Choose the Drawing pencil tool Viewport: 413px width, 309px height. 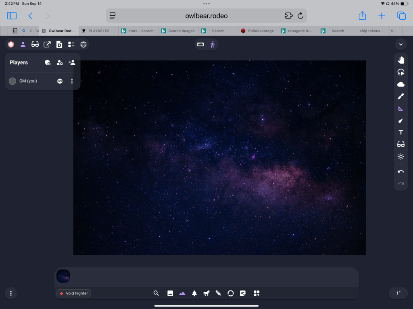(400, 96)
